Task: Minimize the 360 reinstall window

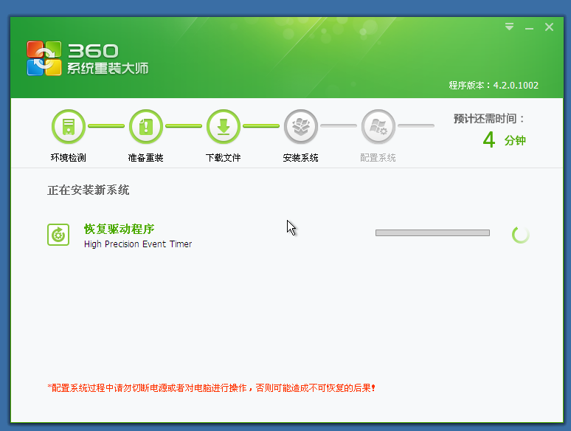Action: [529, 28]
